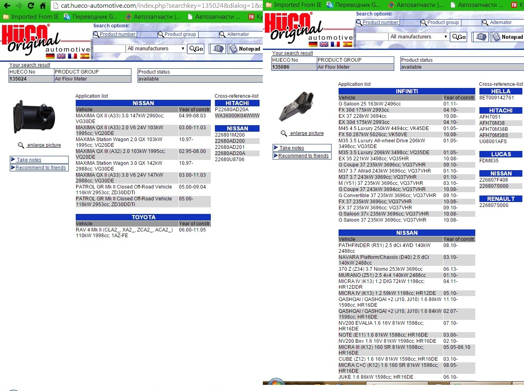Click Go search button on 135024 page
Viewport: 524px width, 391px height.
tap(196, 49)
